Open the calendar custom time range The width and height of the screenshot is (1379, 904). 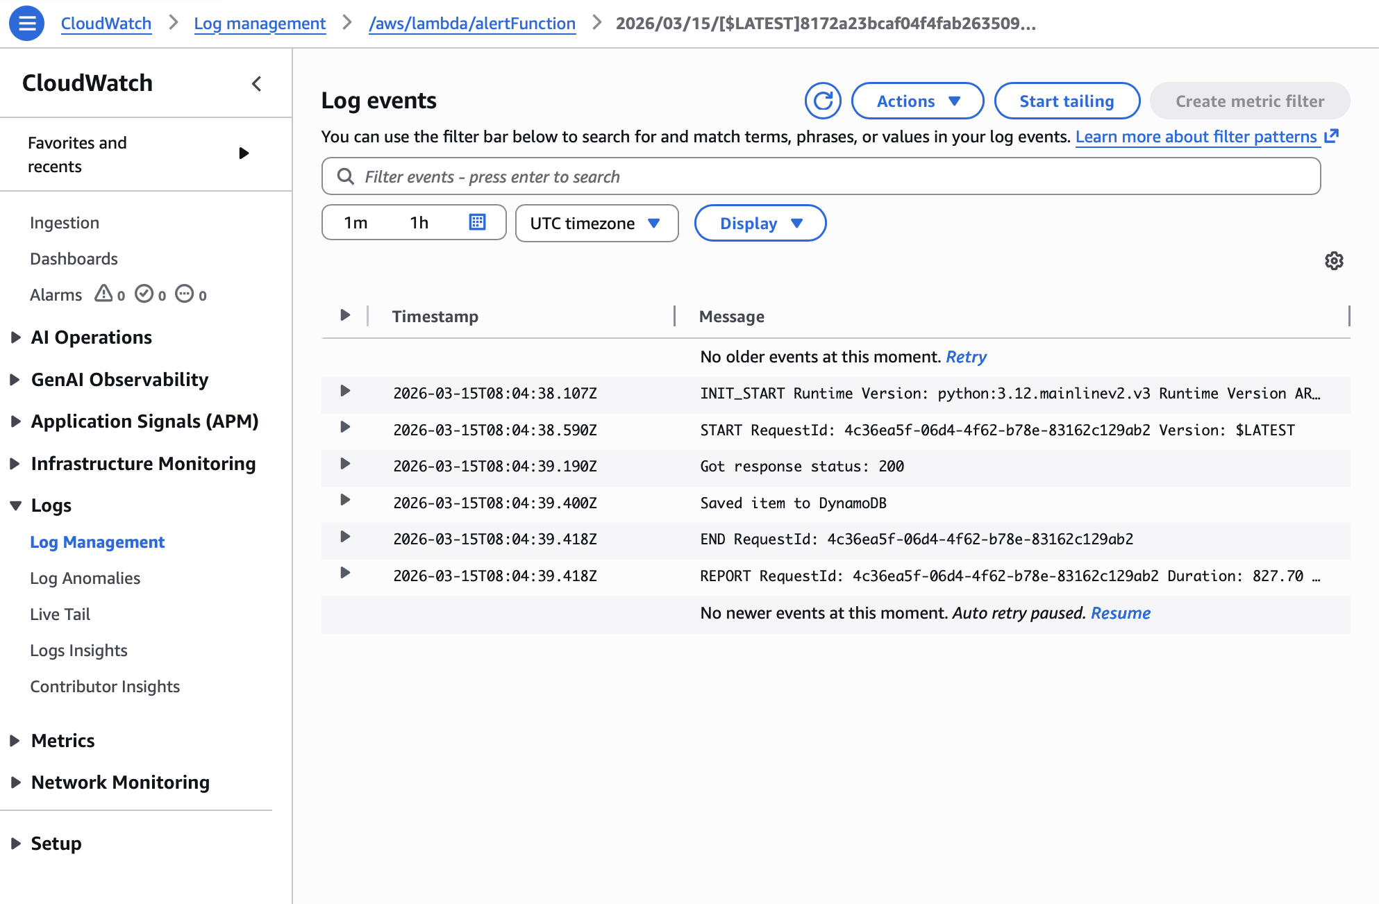[477, 222]
